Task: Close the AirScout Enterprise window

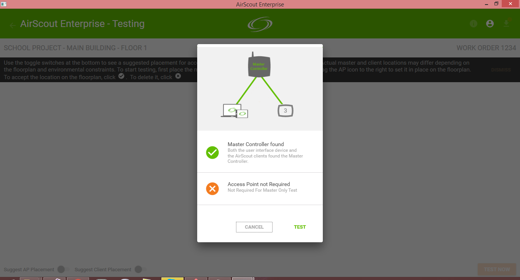Action: click(x=510, y=4)
